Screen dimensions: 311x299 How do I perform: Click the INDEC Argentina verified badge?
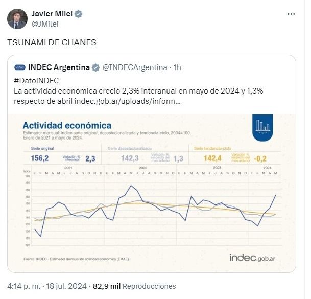(x=96, y=67)
